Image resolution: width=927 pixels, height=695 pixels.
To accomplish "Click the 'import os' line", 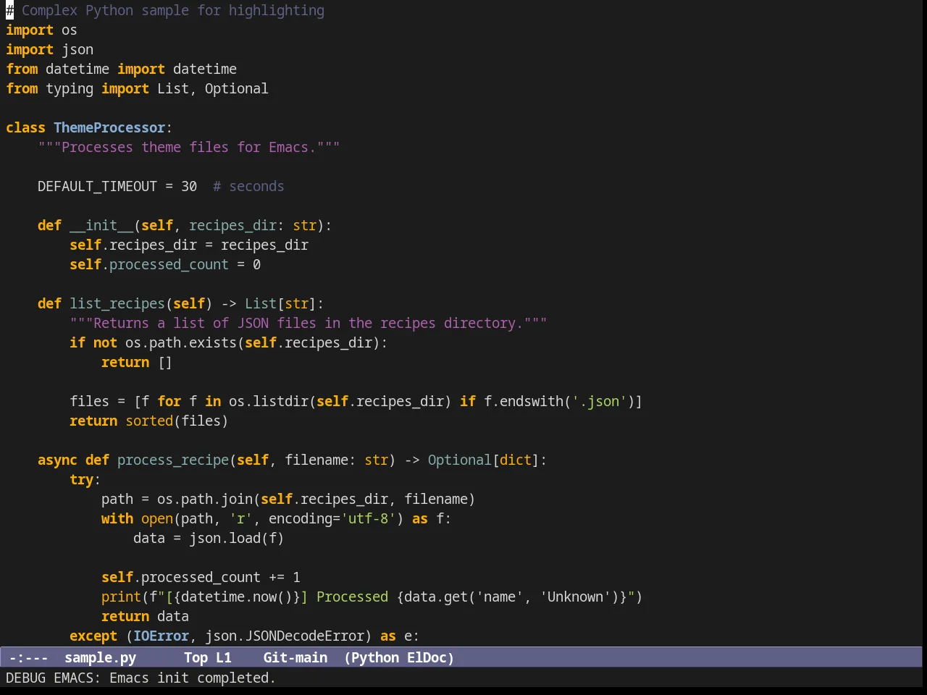I will [x=41, y=30].
